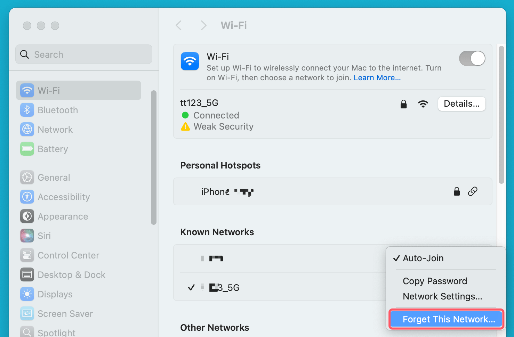Click the hotspot link icon beside iPhone
Image resolution: width=514 pixels, height=337 pixels.
[x=473, y=191]
